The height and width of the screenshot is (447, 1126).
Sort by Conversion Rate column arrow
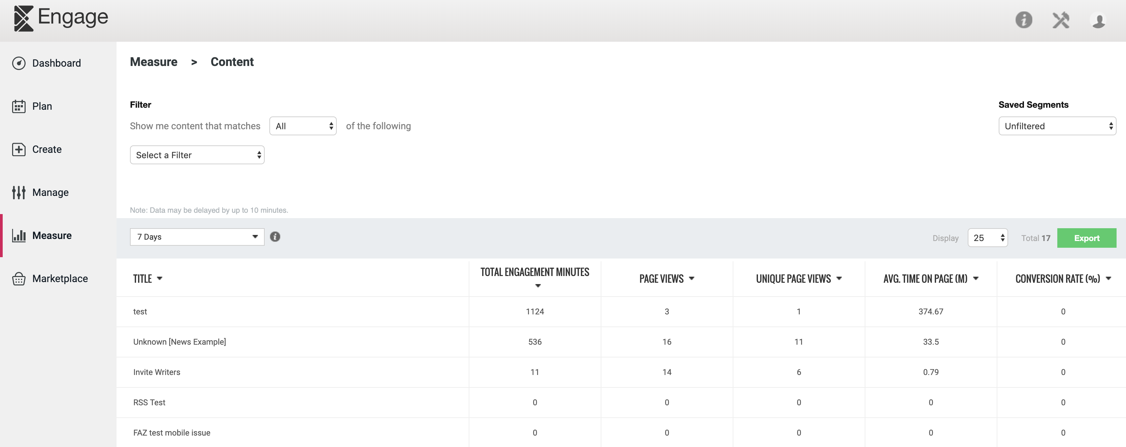coord(1108,278)
